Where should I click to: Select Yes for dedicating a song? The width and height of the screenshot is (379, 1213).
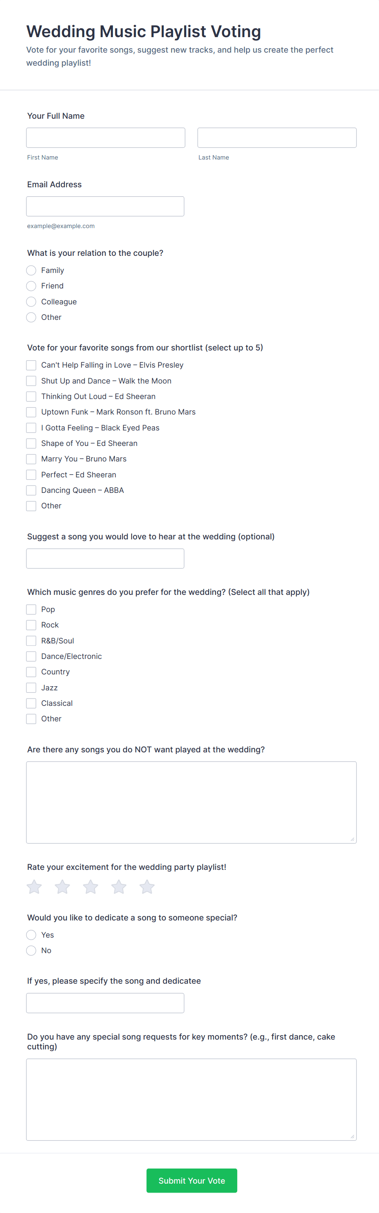point(31,935)
